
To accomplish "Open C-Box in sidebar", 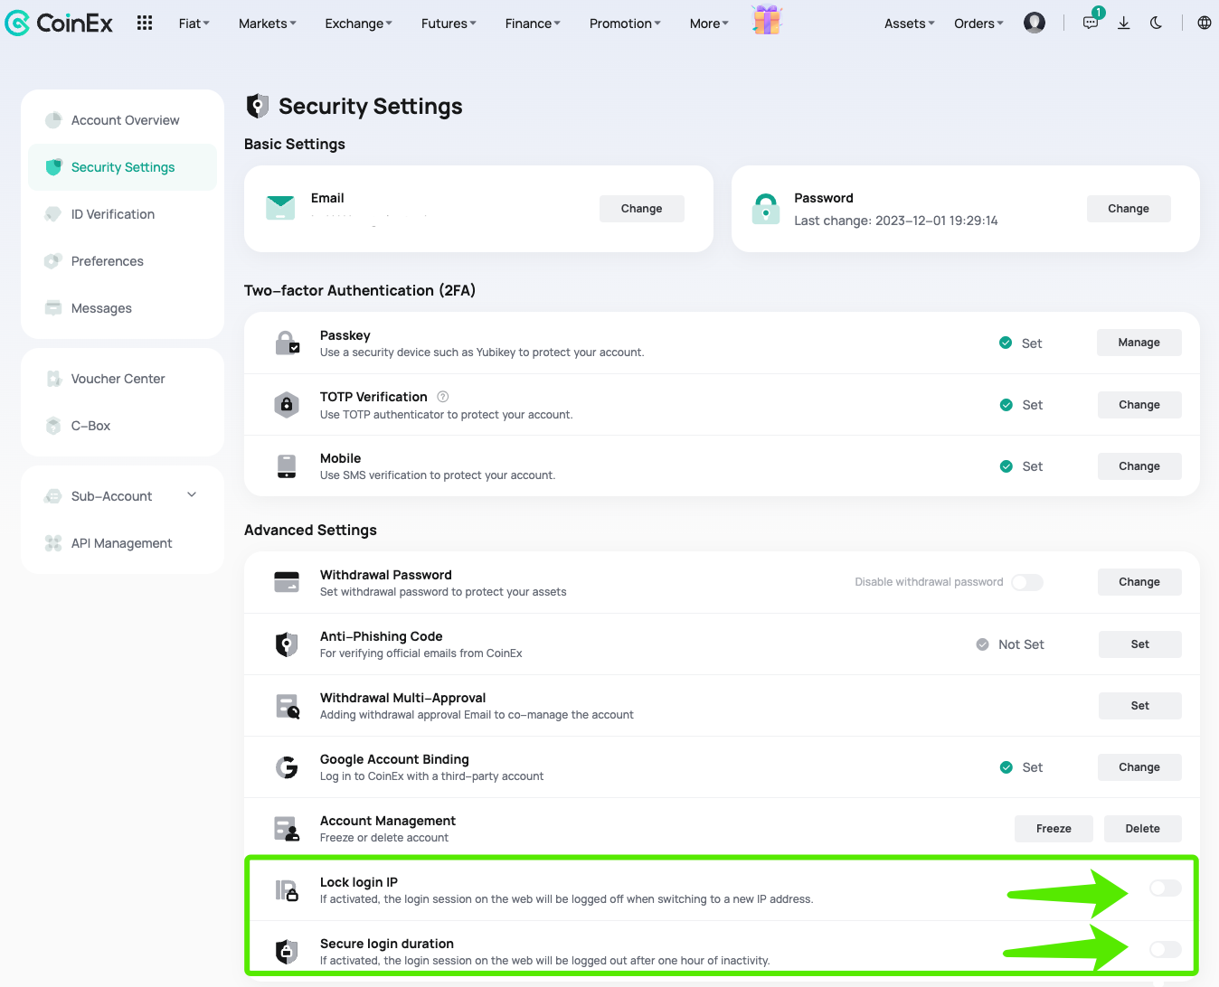I will tap(122, 426).
